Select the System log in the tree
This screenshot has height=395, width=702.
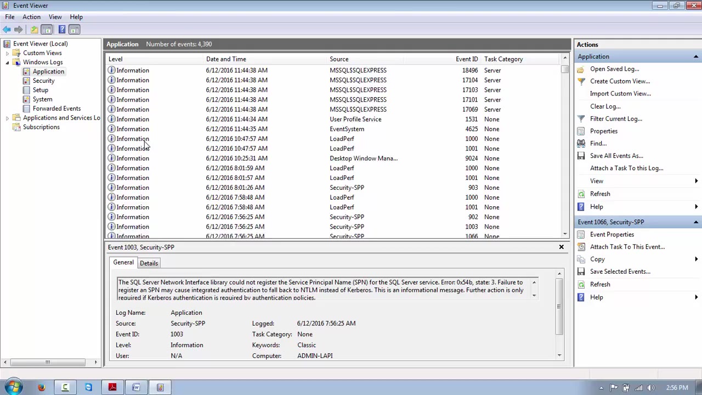(42, 100)
